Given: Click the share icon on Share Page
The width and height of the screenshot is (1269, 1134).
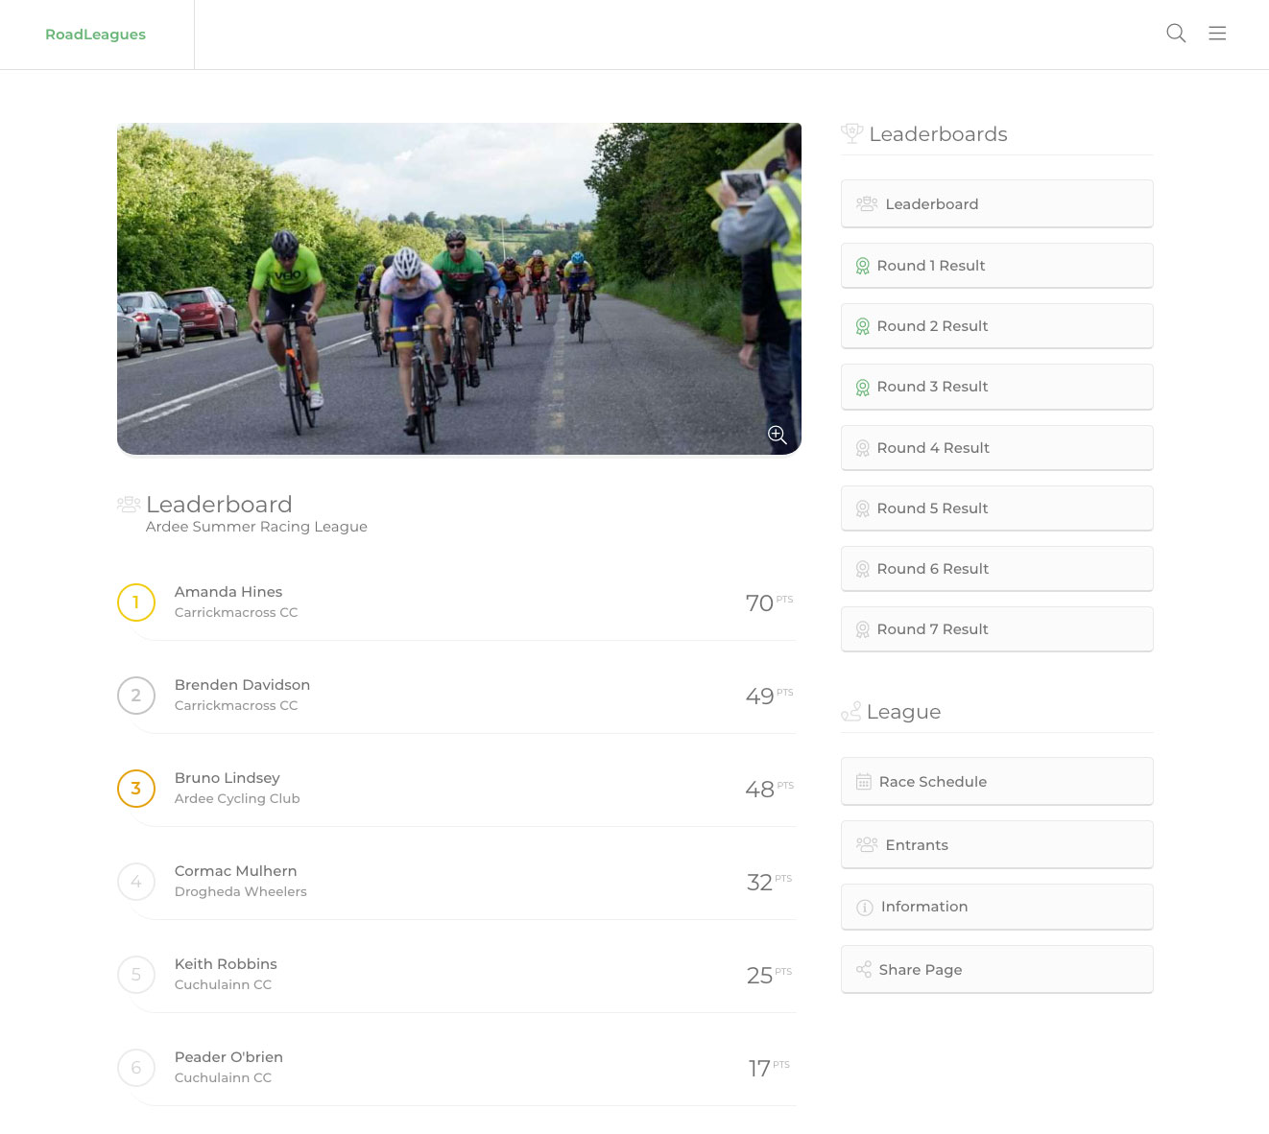Looking at the screenshot, I should 864,970.
